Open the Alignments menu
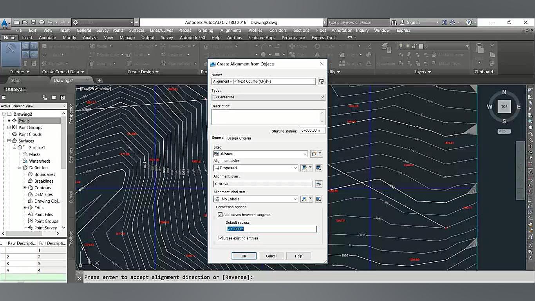The height and width of the screenshot is (301, 535). point(231,30)
